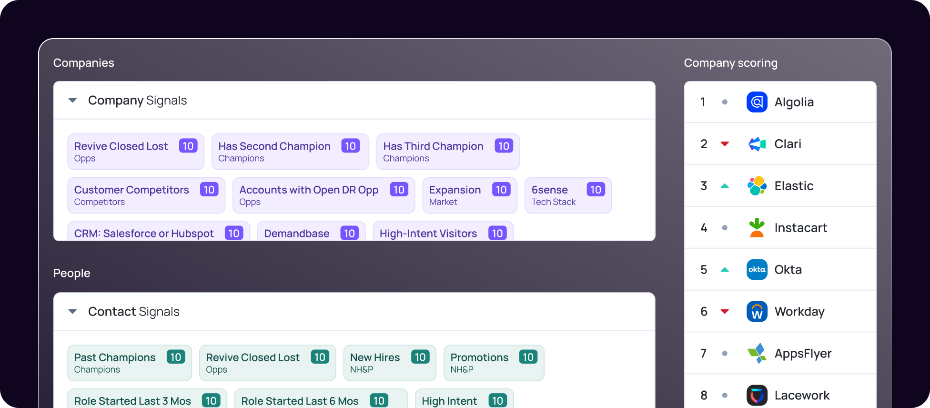Image resolution: width=930 pixels, height=408 pixels.
Task: Click green up-trend arrow beside Okta
Action: click(725, 270)
